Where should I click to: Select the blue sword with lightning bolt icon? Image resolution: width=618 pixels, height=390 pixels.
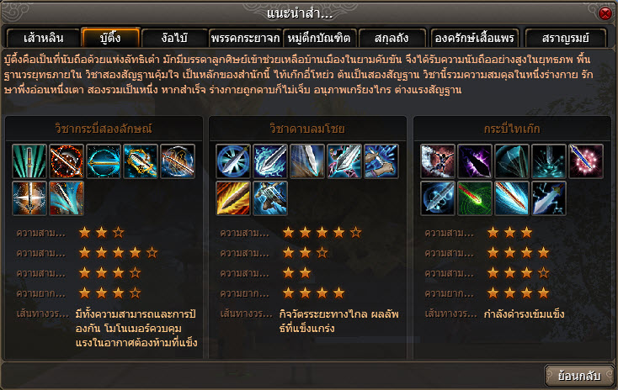pos(549,198)
